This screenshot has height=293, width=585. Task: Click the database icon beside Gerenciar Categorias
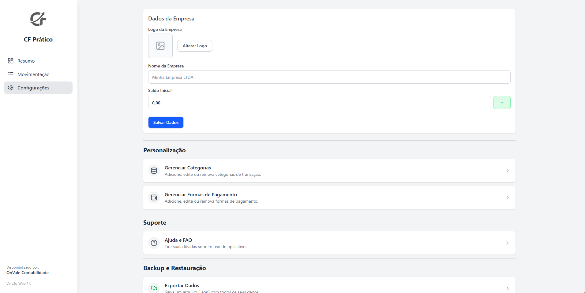154,171
